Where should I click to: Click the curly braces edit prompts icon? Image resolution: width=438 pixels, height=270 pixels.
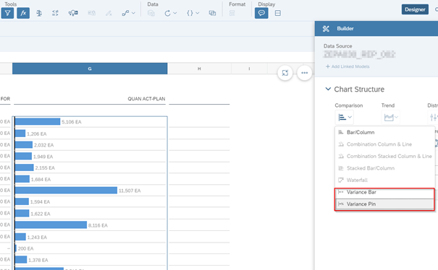tap(193, 13)
